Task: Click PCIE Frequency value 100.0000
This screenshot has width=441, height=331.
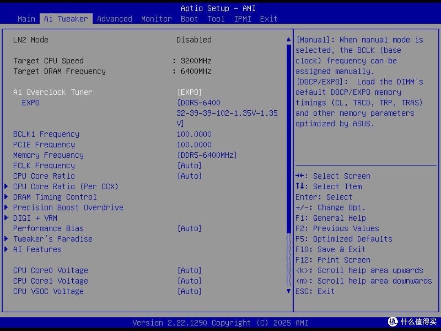Action: [194, 144]
